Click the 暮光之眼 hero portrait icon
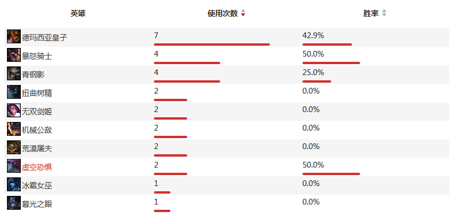This screenshot has height=219, width=455. tap(14, 203)
